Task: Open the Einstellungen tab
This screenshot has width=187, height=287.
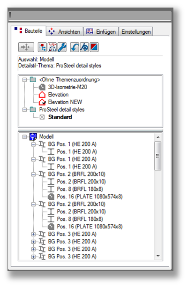Action: pos(136,31)
